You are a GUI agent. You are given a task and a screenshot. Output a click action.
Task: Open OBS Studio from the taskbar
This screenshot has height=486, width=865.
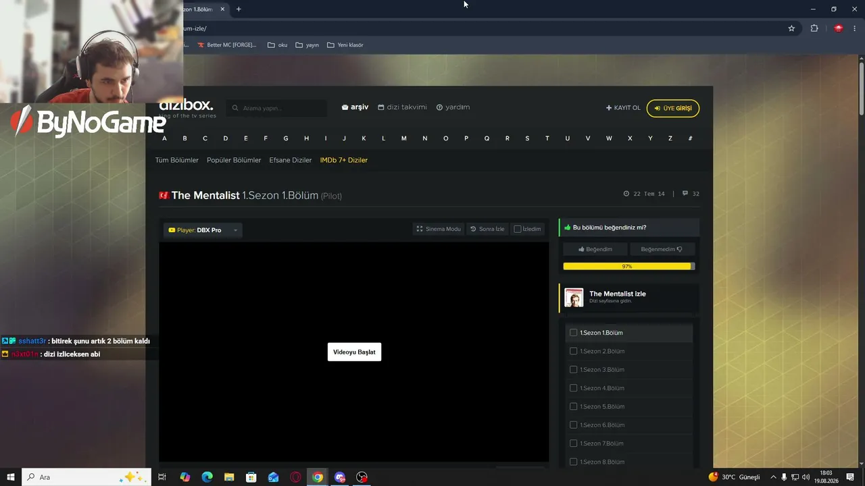pos(362,477)
